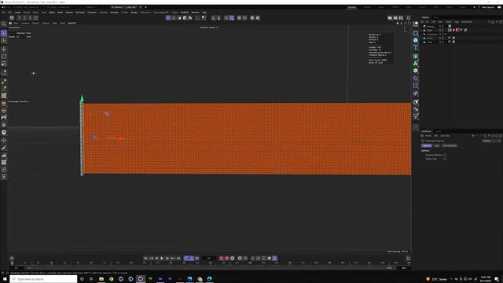
Task: Click the current frame field in timeline
Action: point(209,259)
